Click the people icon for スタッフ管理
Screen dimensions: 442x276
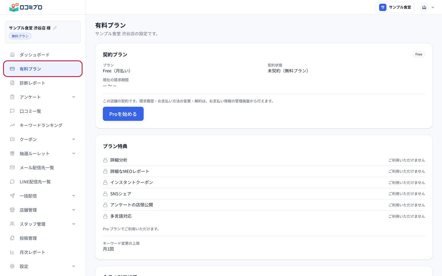(x=12, y=224)
